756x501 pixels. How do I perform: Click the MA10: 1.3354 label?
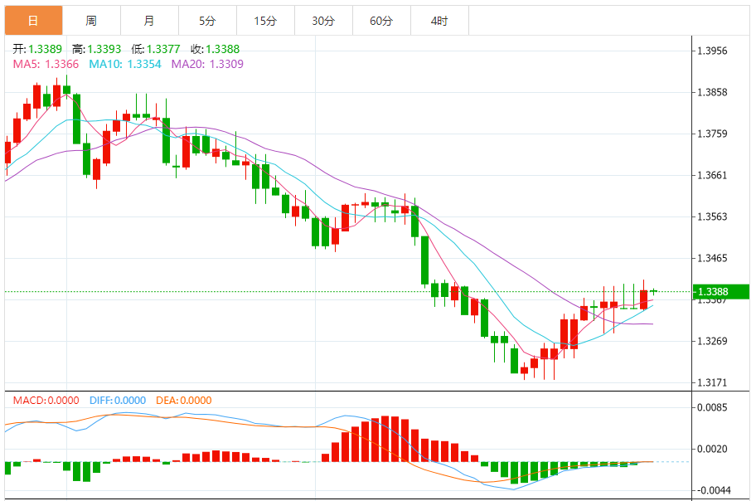[x=125, y=64]
